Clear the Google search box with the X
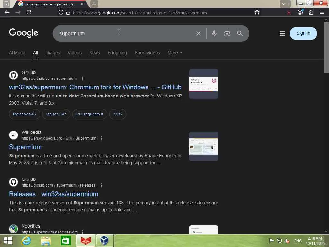 (x=198, y=33)
